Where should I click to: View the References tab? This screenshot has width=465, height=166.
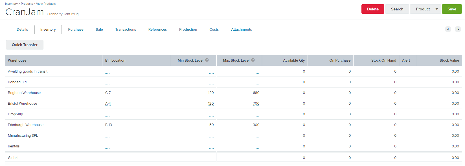point(157,30)
